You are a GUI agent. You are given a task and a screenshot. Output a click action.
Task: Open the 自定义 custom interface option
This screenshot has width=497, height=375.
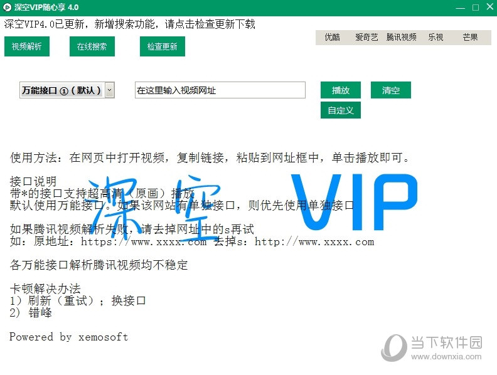[341, 110]
